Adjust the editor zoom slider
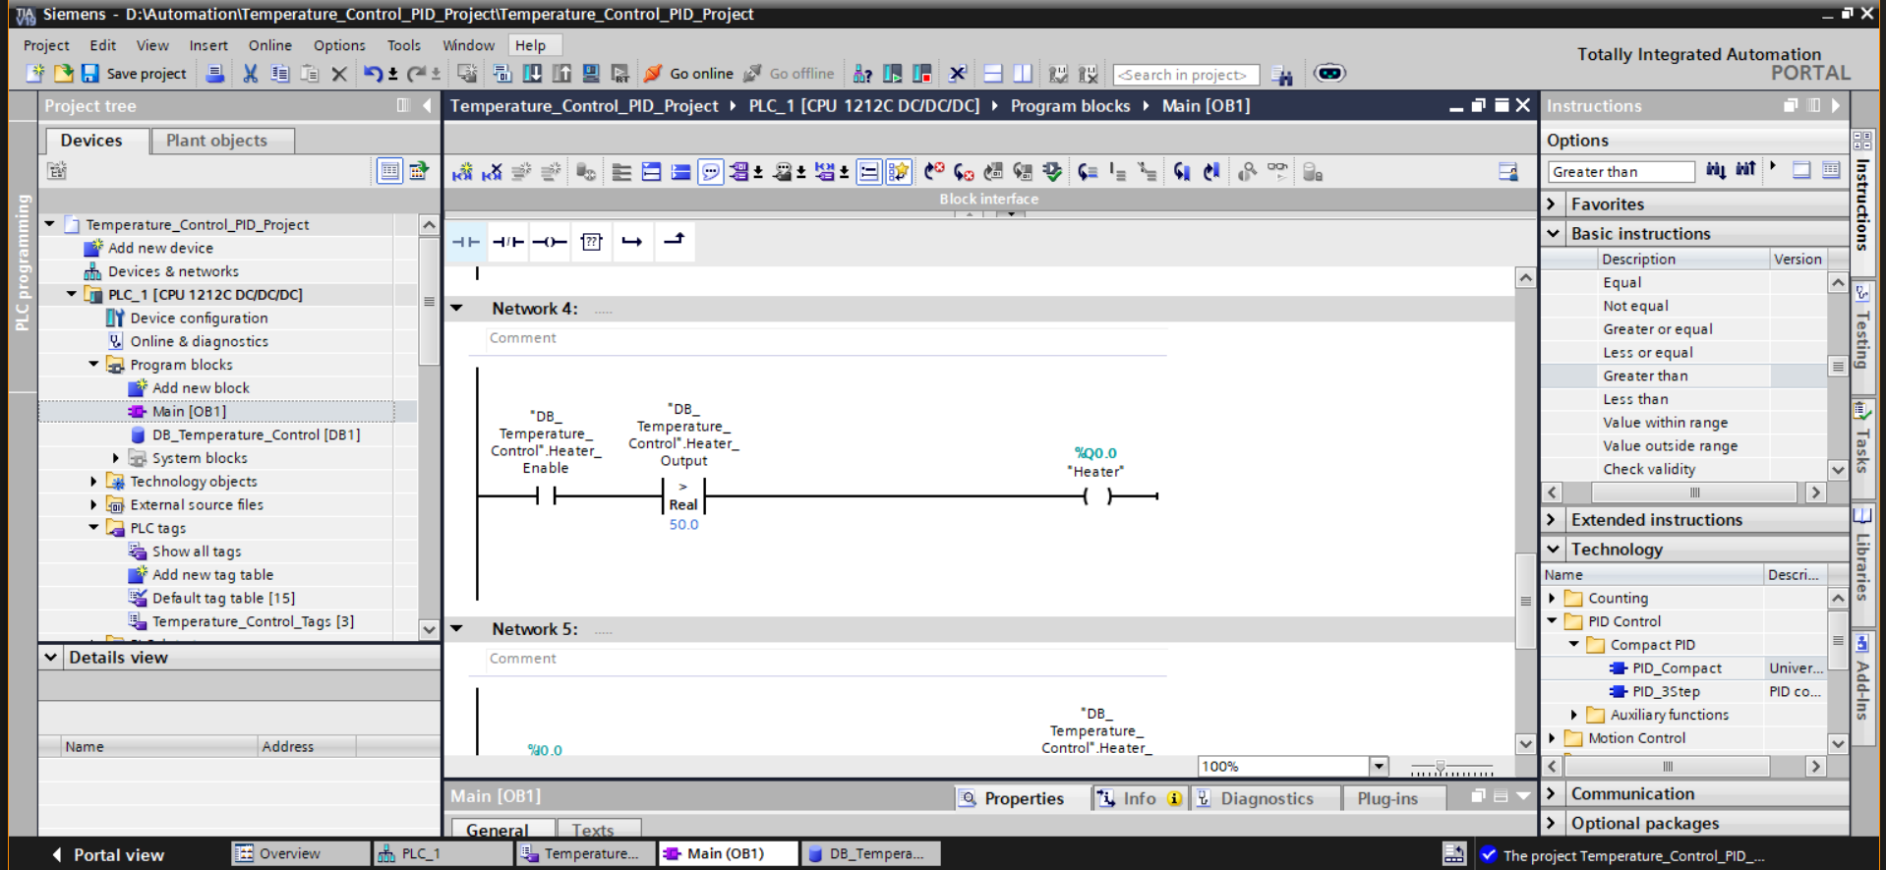Viewport: 1886px width, 870px height. click(x=1441, y=767)
